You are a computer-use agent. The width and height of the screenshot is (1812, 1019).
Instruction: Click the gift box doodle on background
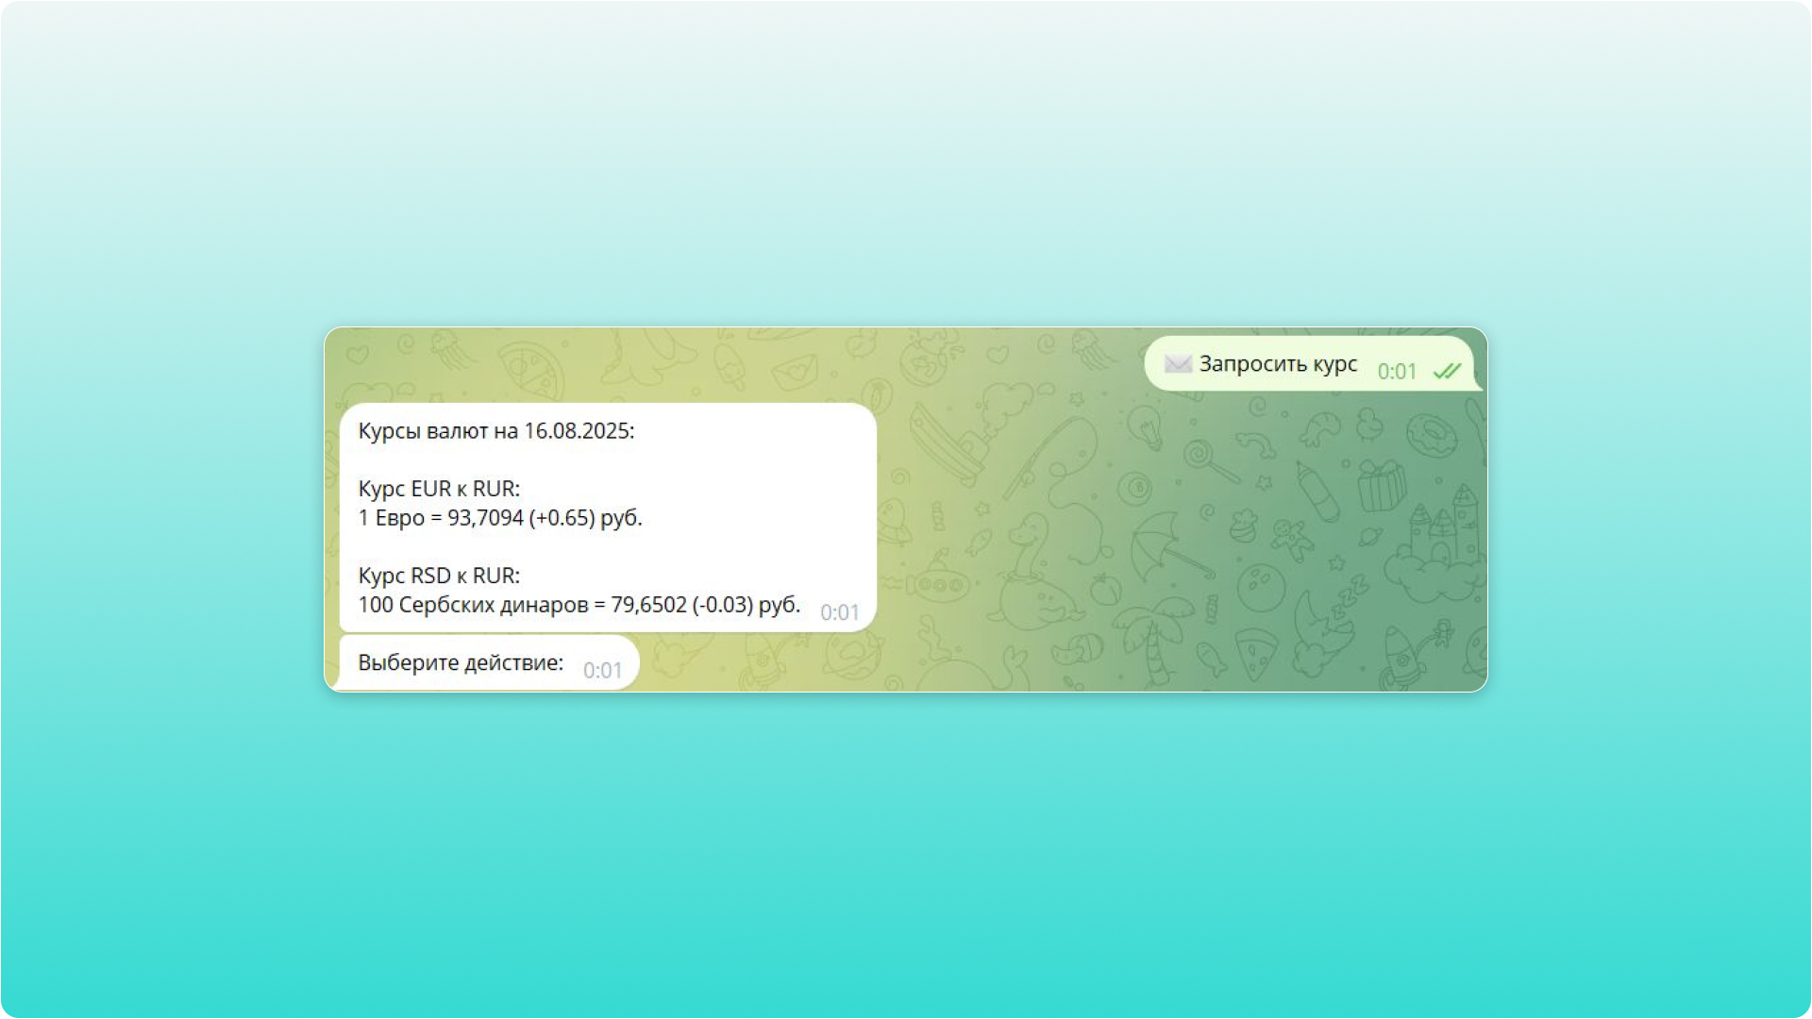1381,486
